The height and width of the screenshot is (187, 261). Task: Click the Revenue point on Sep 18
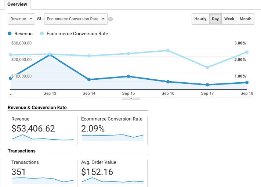click(247, 82)
